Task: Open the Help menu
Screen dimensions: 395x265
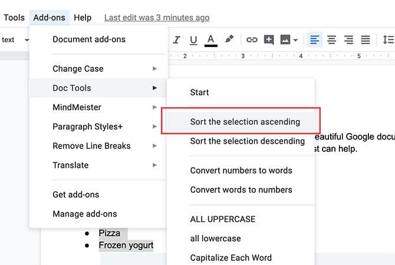Action: click(83, 18)
